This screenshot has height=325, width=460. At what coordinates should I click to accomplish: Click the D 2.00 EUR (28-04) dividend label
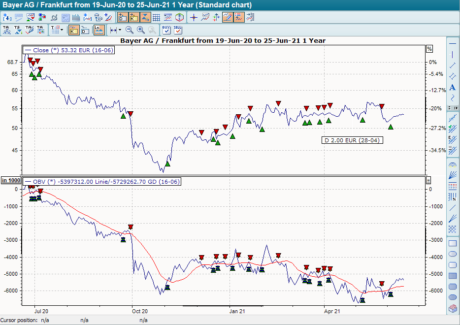pos(352,140)
